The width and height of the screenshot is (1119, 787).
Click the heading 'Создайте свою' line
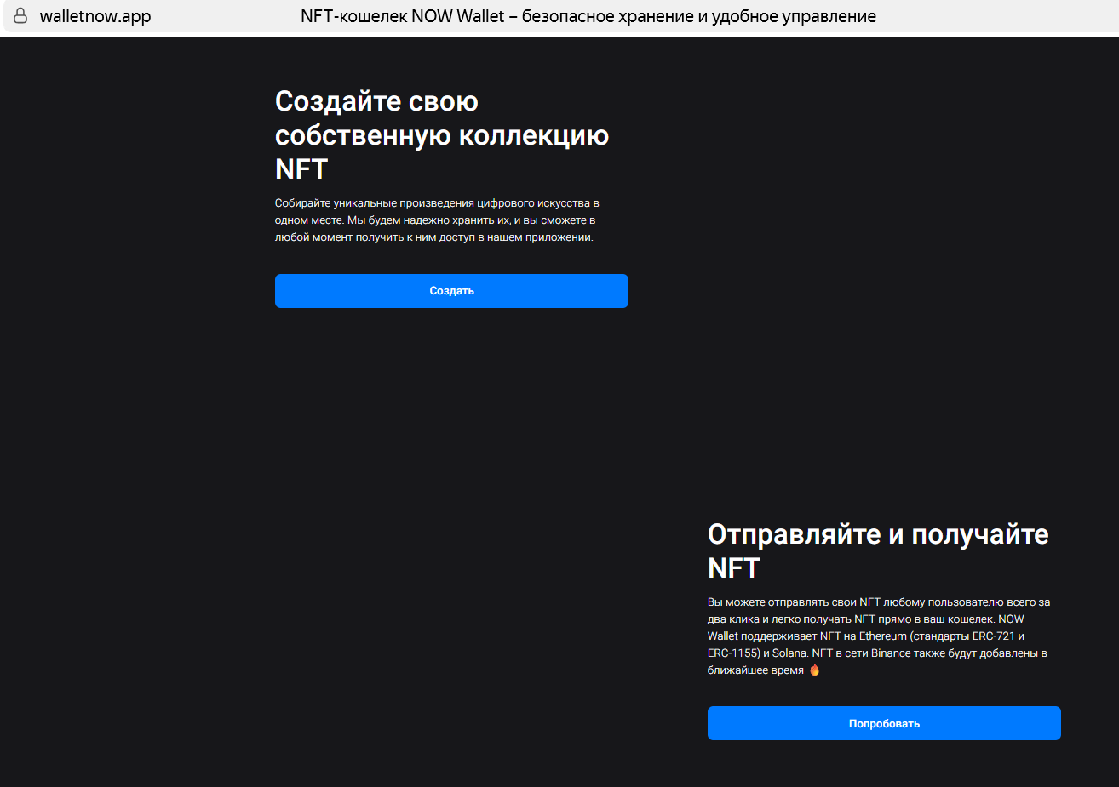point(376,101)
